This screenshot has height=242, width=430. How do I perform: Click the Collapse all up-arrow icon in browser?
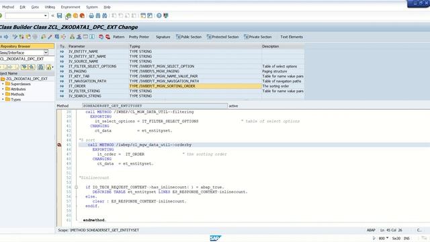pyautogui.click(x=32, y=67)
